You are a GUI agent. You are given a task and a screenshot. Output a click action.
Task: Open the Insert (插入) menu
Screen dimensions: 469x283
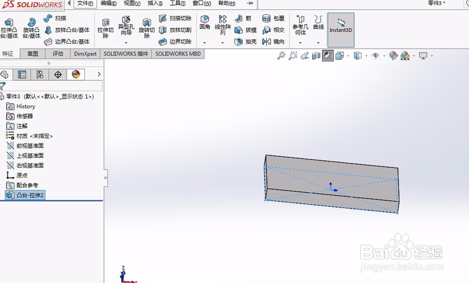155,3
